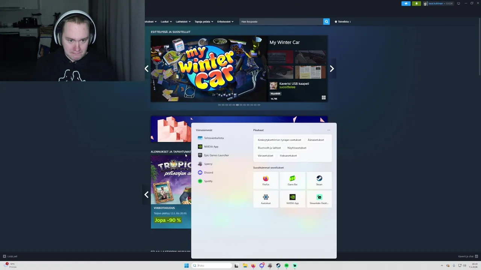481x270 pixels.
Task: Open NVIDIA App tile in popular apps
Action: tap(292, 199)
